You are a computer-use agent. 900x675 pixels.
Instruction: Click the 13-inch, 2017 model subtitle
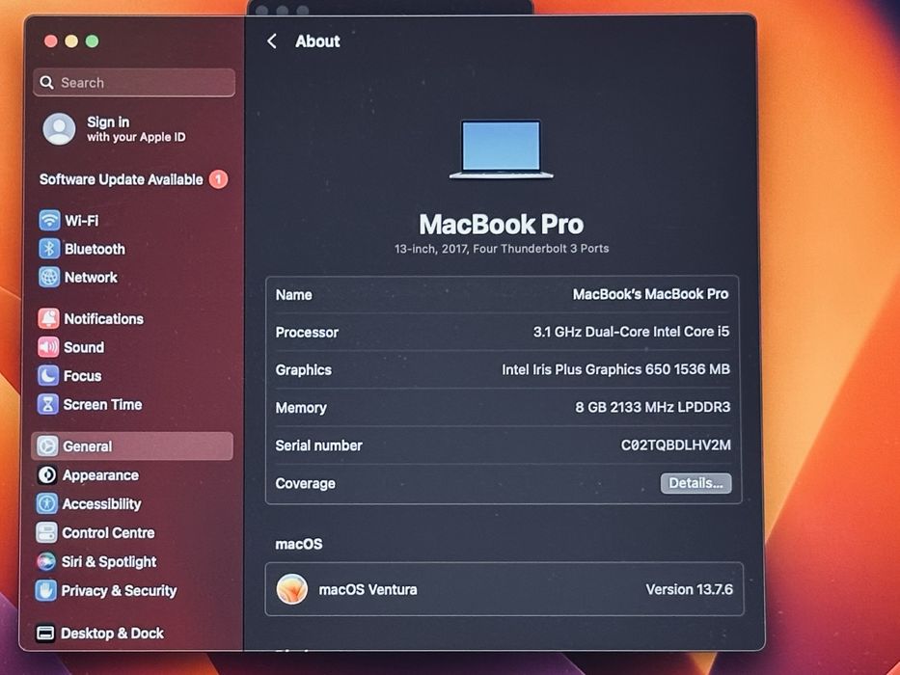(x=501, y=249)
